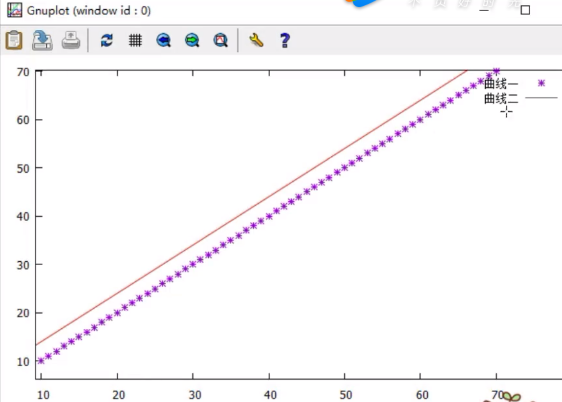Open the settings wrench icon

click(x=257, y=40)
